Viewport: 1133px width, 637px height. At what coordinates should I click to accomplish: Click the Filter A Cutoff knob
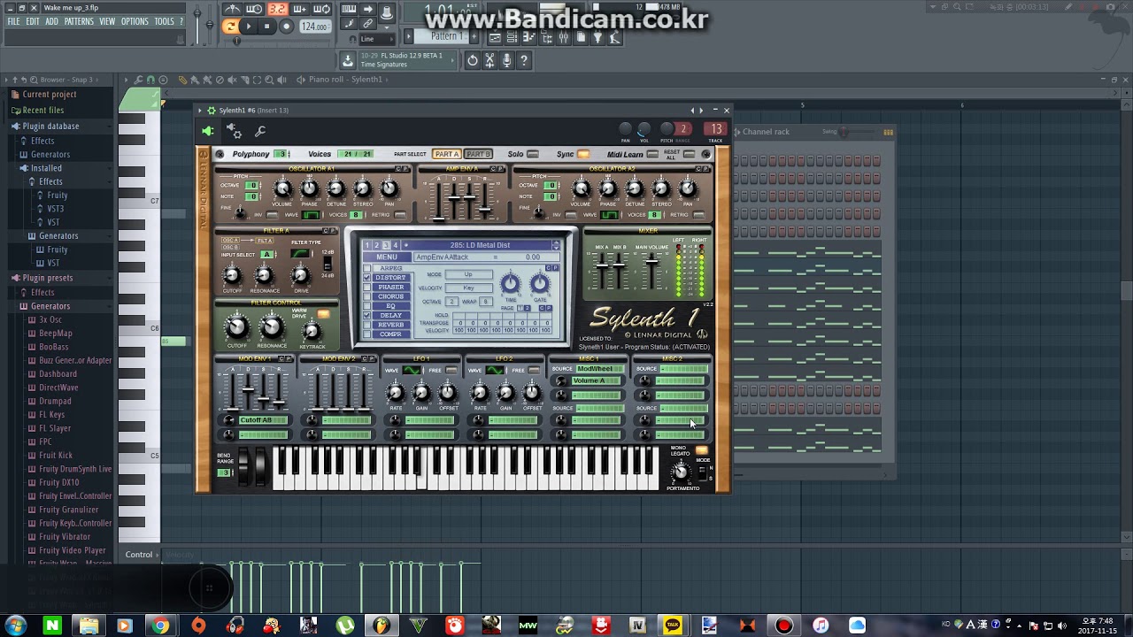[x=232, y=275]
